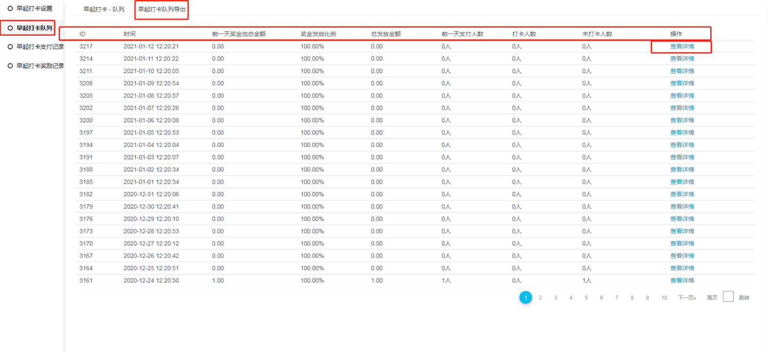The width and height of the screenshot is (768, 352).
Task: Click the circle icon beside 早起打卡奖励记录
Action: point(10,66)
